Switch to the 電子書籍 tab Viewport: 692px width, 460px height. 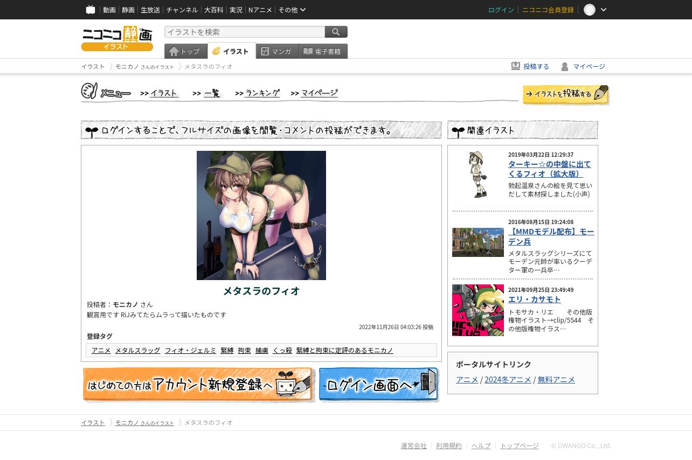tap(323, 51)
